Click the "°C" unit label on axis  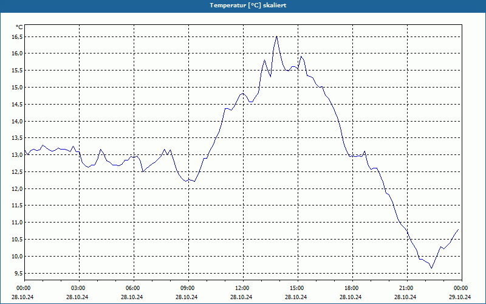pyautogui.click(x=19, y=27)
